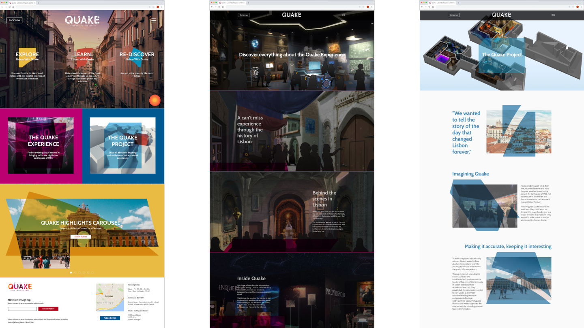Image resolution: width=584 pixels, height=328 pixels.
Task: Click the down chevron under Discover everything
Action: [x=292, y=65]
